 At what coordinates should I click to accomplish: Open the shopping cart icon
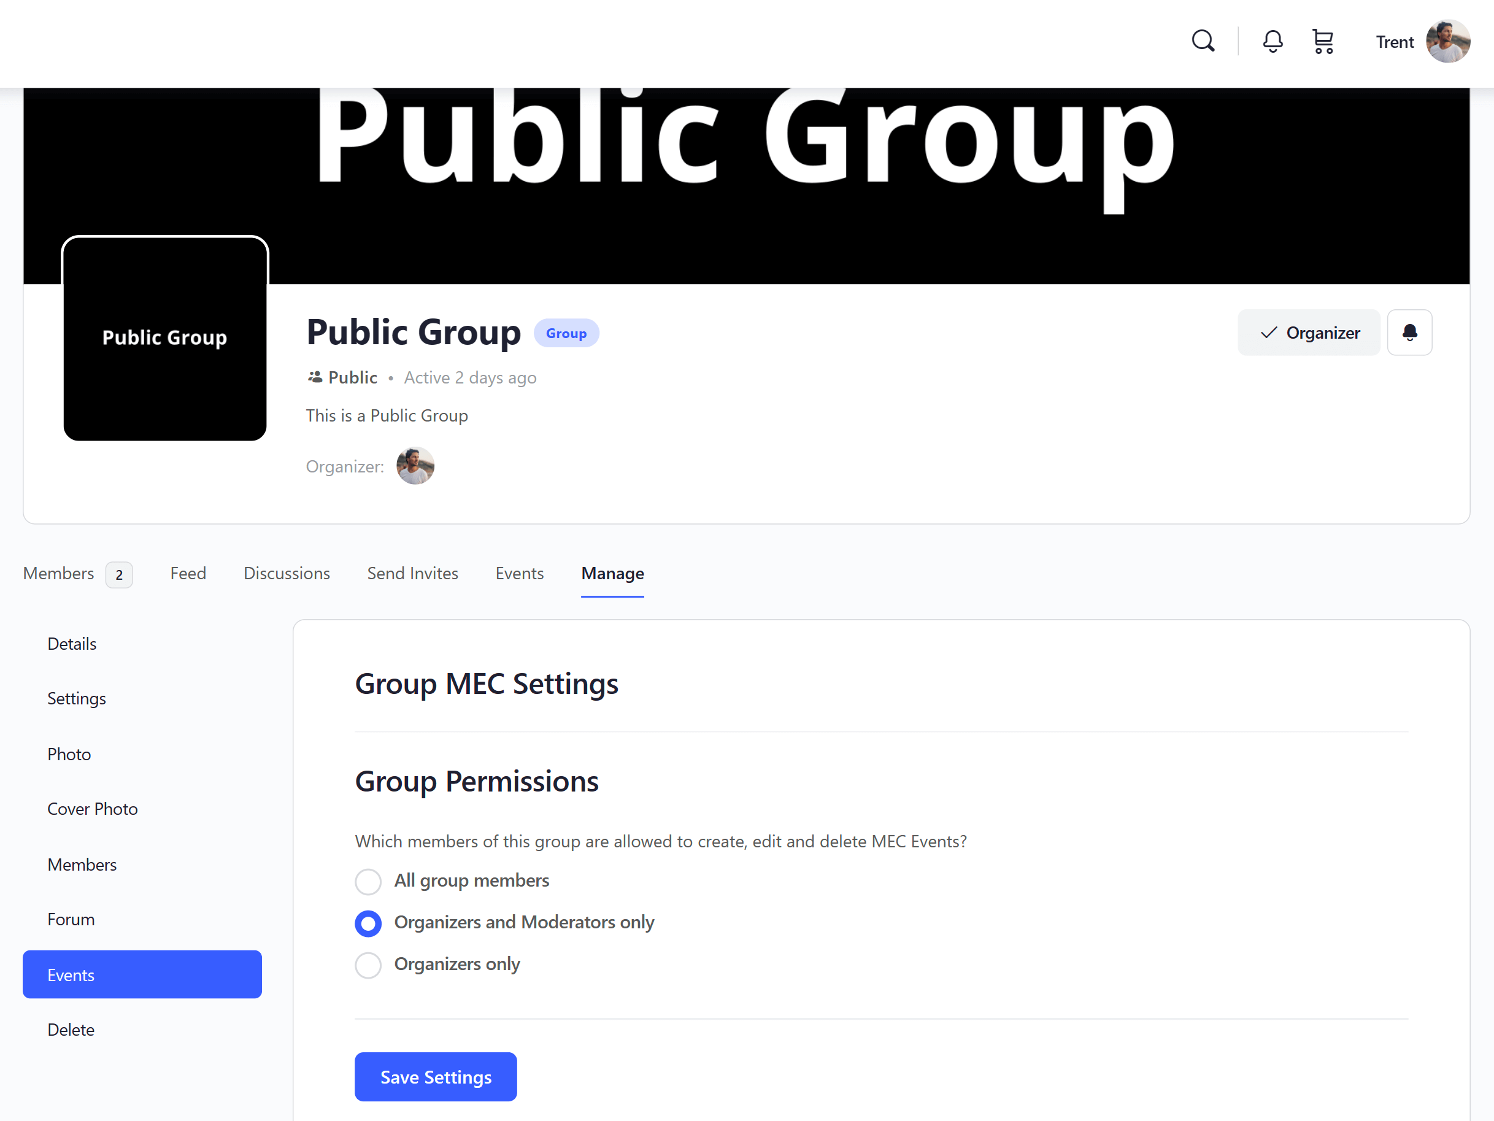point(1322,41)
